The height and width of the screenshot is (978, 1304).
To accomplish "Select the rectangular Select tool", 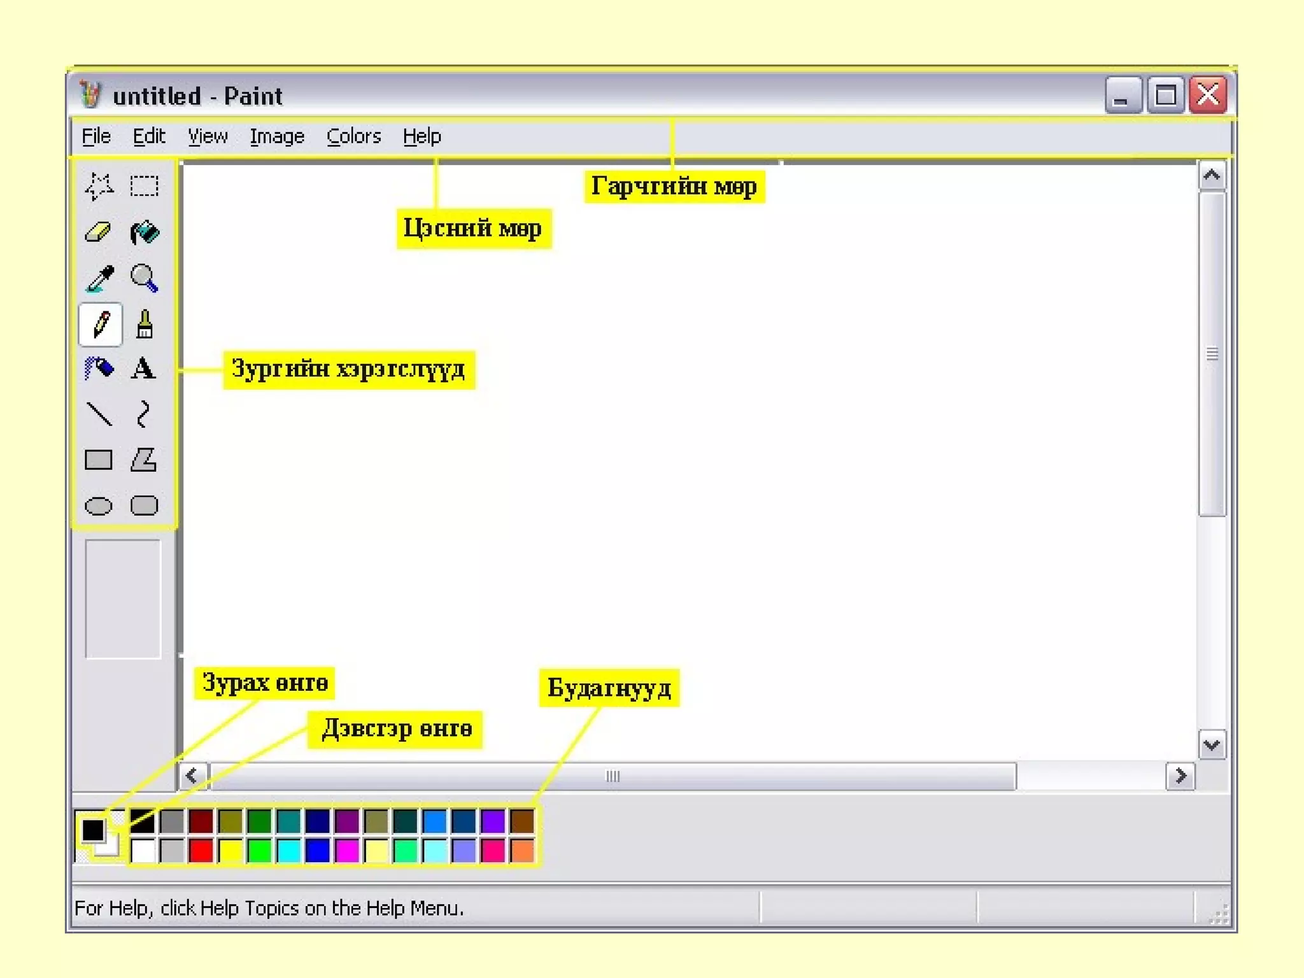I will pyautogui.click(x=144, y=186).
